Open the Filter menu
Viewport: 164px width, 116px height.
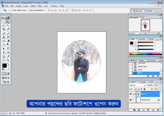(x=40, y=6)
